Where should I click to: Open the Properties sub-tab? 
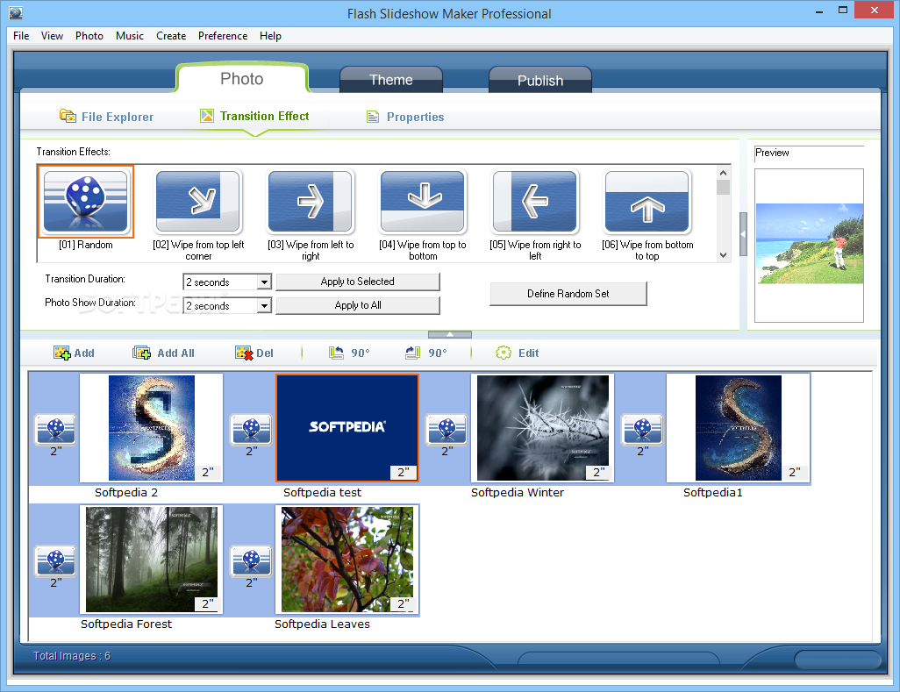coord(405,117)
